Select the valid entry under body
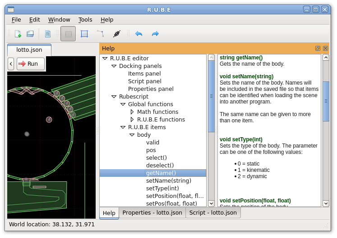 152,143
